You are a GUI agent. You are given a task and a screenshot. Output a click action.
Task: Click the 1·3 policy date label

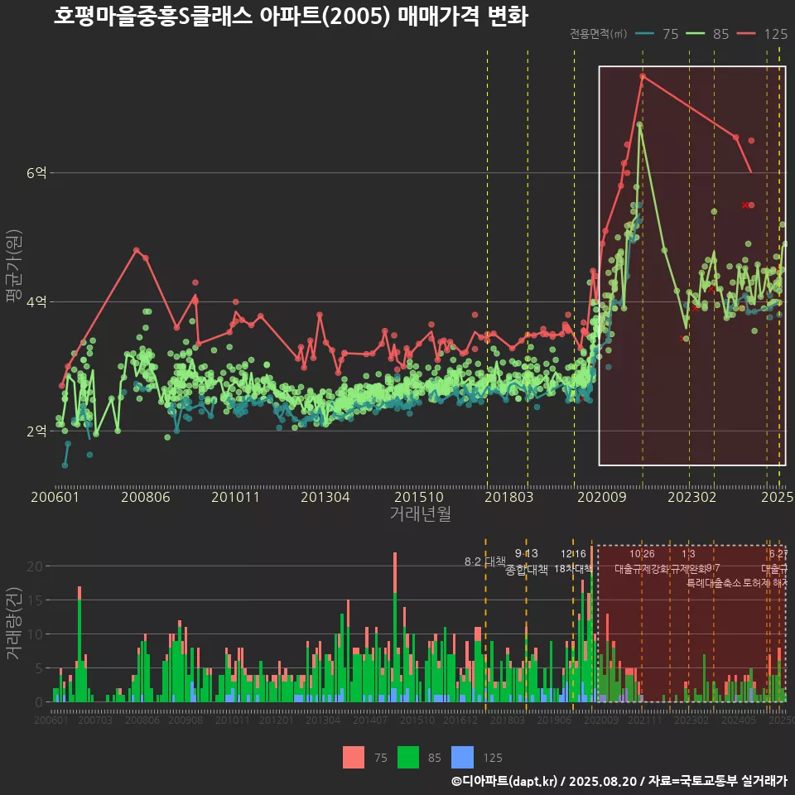tap(688, 554)
